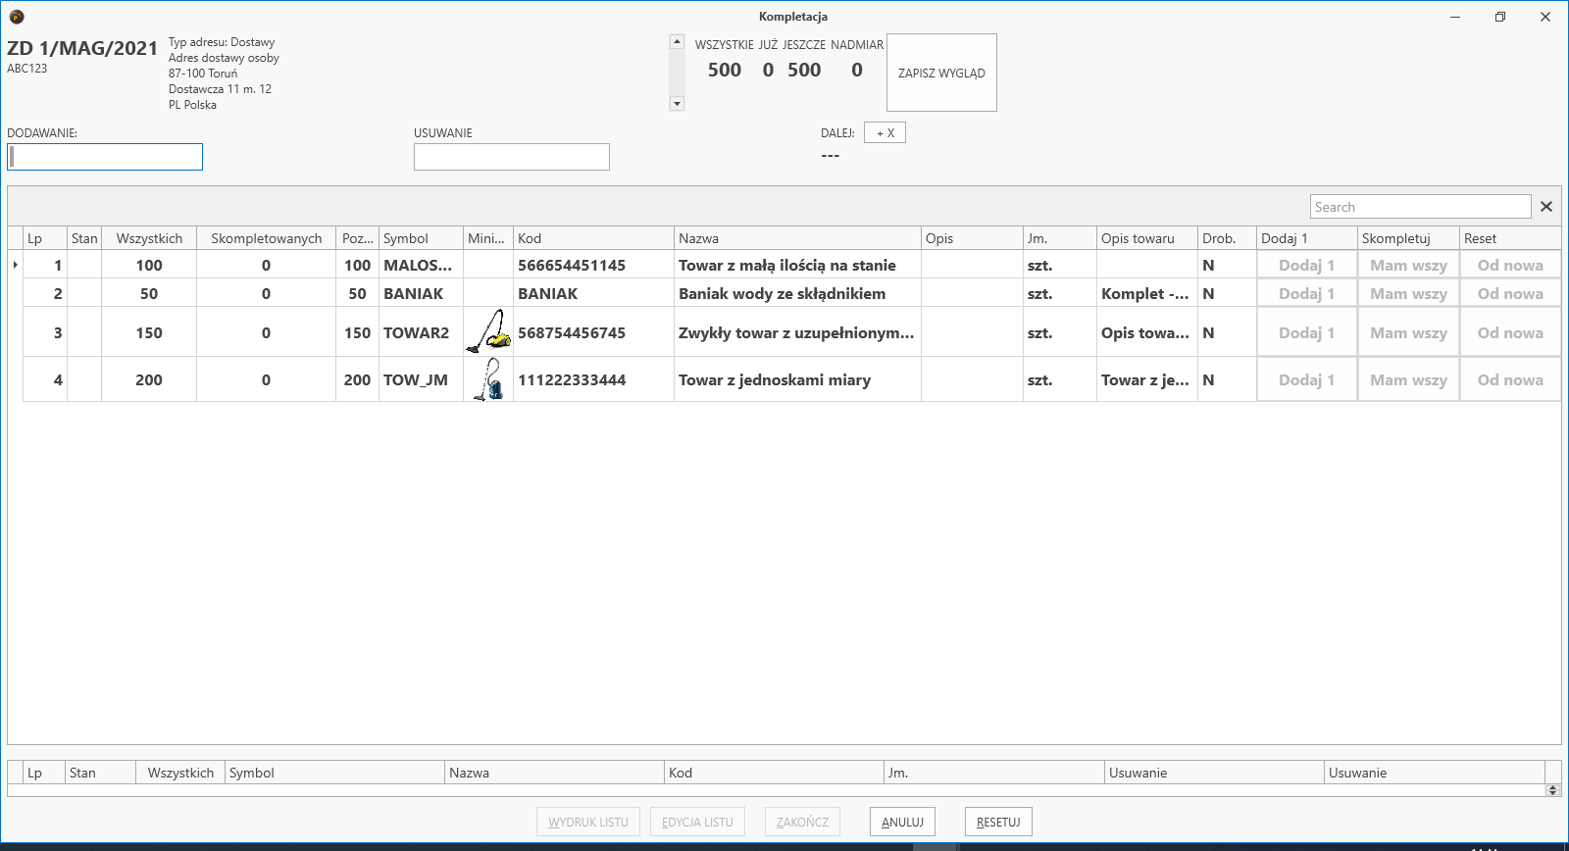
Task: Click the RESETUJ button
Action: pyautogui.click(x=998, y=822)
